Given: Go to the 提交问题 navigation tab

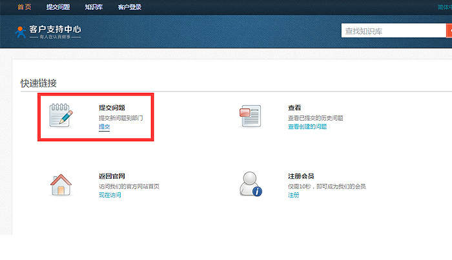Looking at the screenshot, I should [x=59, y=7].
